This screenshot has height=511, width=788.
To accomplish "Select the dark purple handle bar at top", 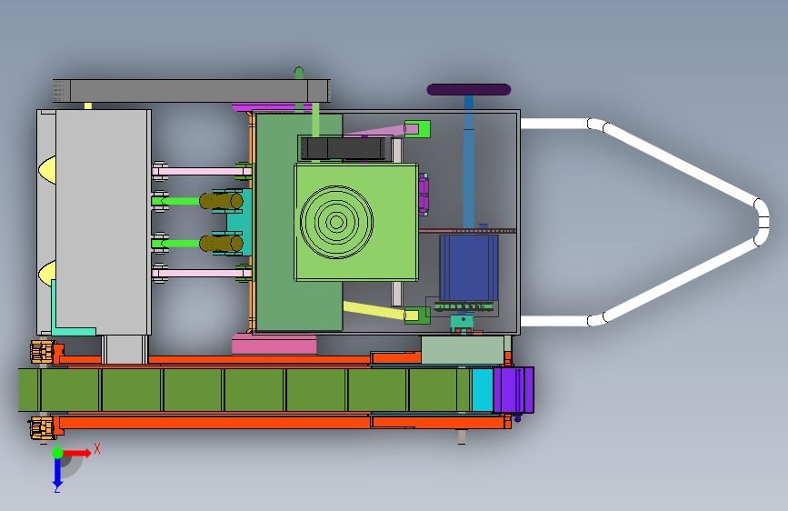I will pyautogui.click(x=468, y=89).
